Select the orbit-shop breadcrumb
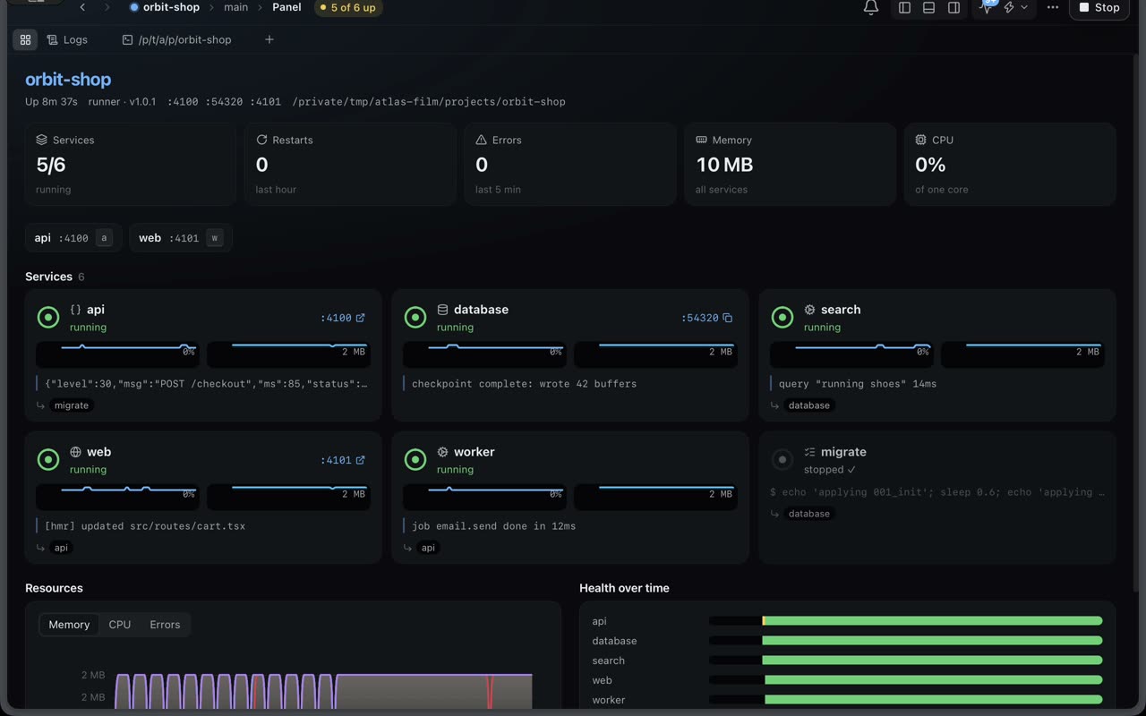This screenshot has width=1146, height=716. tap(165, 7)
